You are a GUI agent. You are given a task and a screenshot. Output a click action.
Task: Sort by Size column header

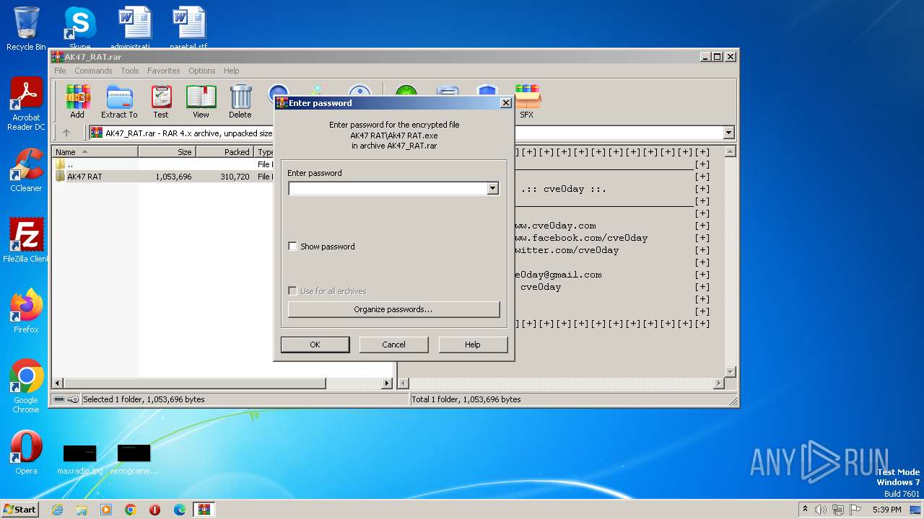(x=167, y=152)
